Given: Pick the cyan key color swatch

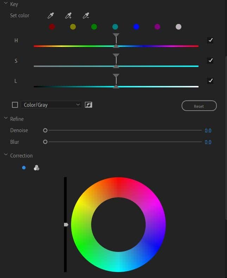Looking at the screenshot, I should (x=115, y=27).
